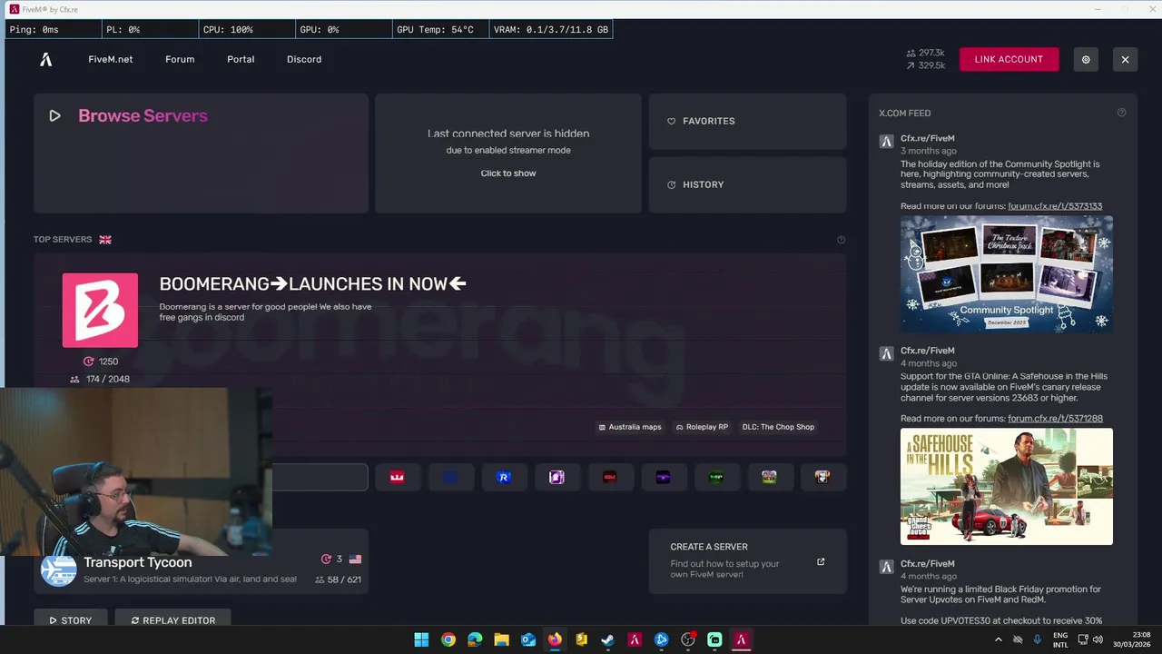Open the REPLAY EDITOR button
The width and height of the screenshot is (1162, 654).
coord(172,620)
